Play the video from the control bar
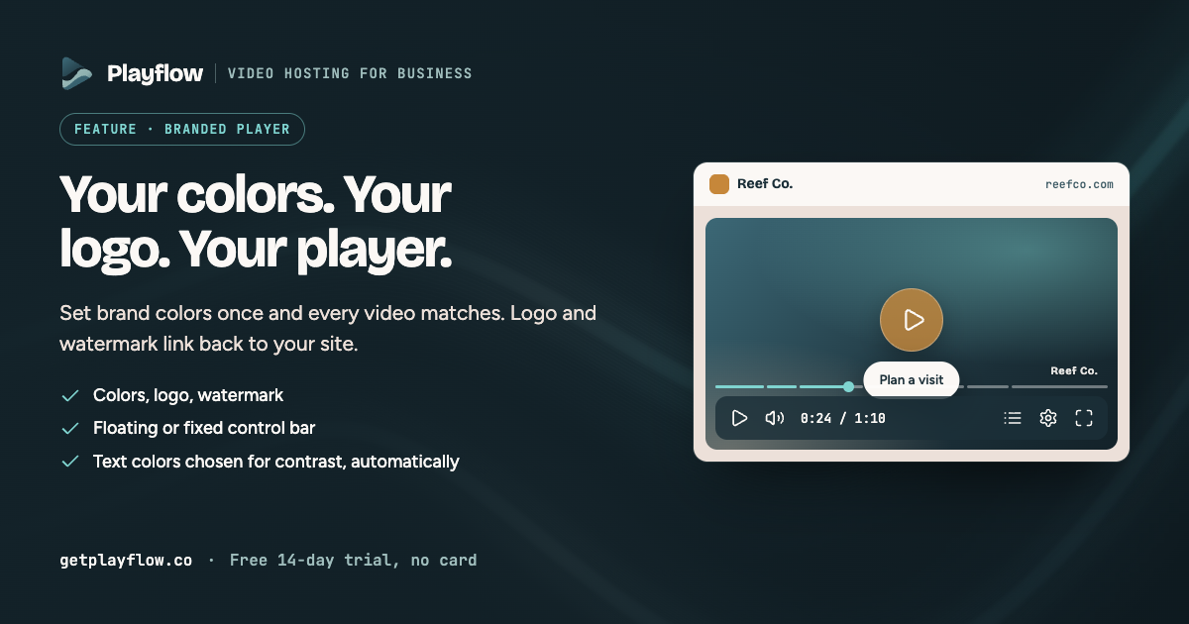This screenshot has height=624, width=1189. click(x=739, y=418)
